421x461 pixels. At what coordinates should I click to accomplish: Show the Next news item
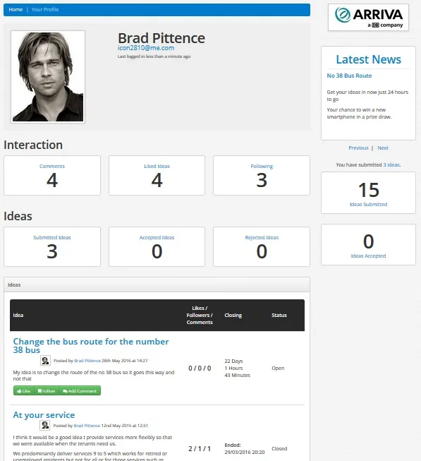[x=383, y=148]
